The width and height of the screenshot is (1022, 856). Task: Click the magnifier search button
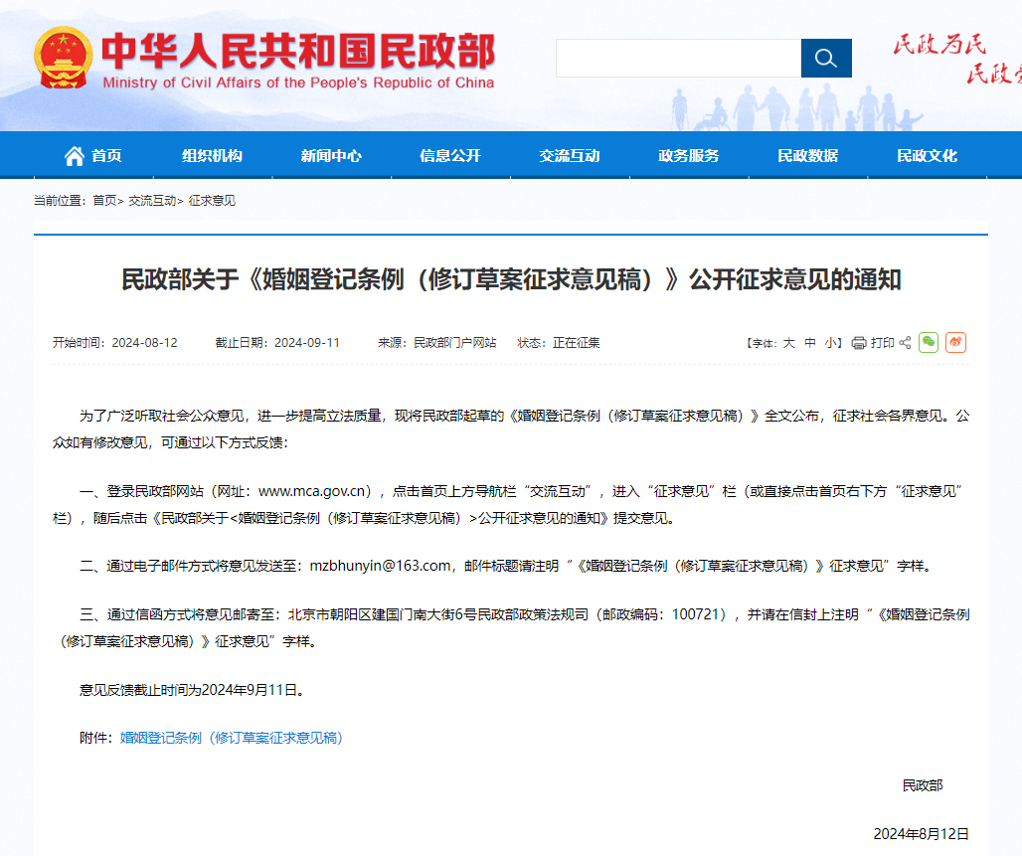pos(826,59)
